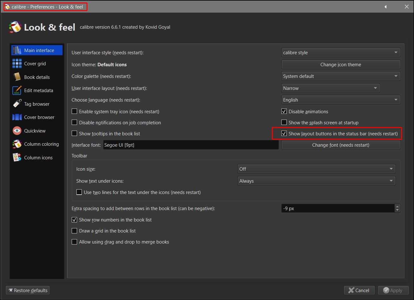Screen dimensions: 414x300
Task: Uncheck Disable animations
Action: (284, 111)
